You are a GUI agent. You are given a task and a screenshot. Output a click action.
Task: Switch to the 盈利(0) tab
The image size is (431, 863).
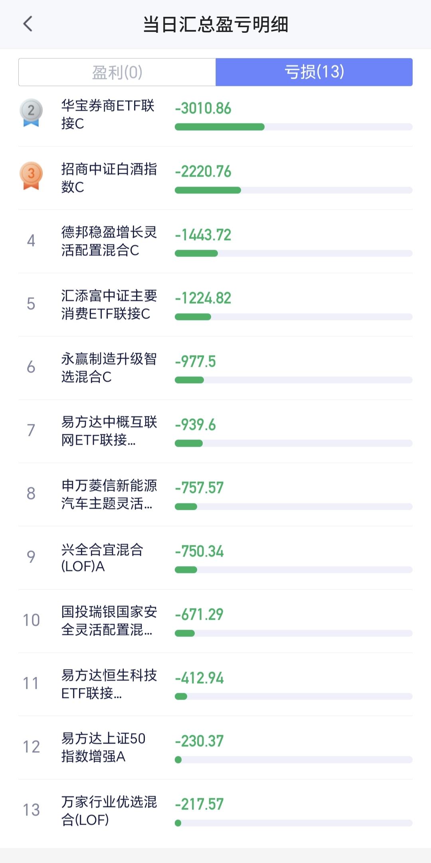click(117, 72)
